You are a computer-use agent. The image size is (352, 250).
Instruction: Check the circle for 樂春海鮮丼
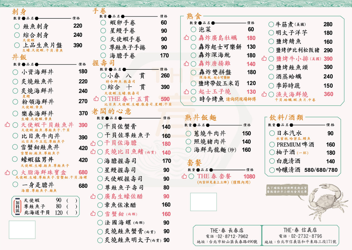pyautogui.click(x=15, y=113)
